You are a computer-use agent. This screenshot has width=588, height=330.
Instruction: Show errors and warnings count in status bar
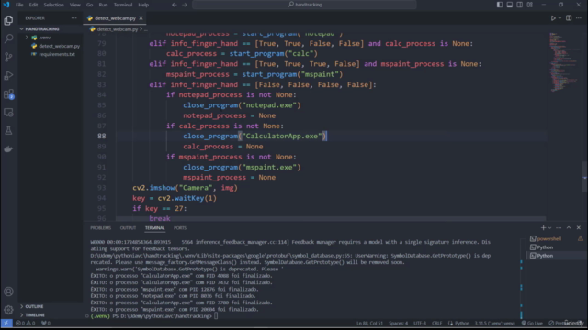(x=25, y=323)
